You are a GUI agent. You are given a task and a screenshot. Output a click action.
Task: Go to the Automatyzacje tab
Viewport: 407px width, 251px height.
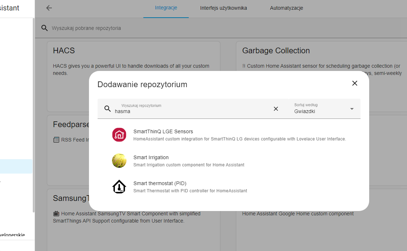click(x=287, y=8)
